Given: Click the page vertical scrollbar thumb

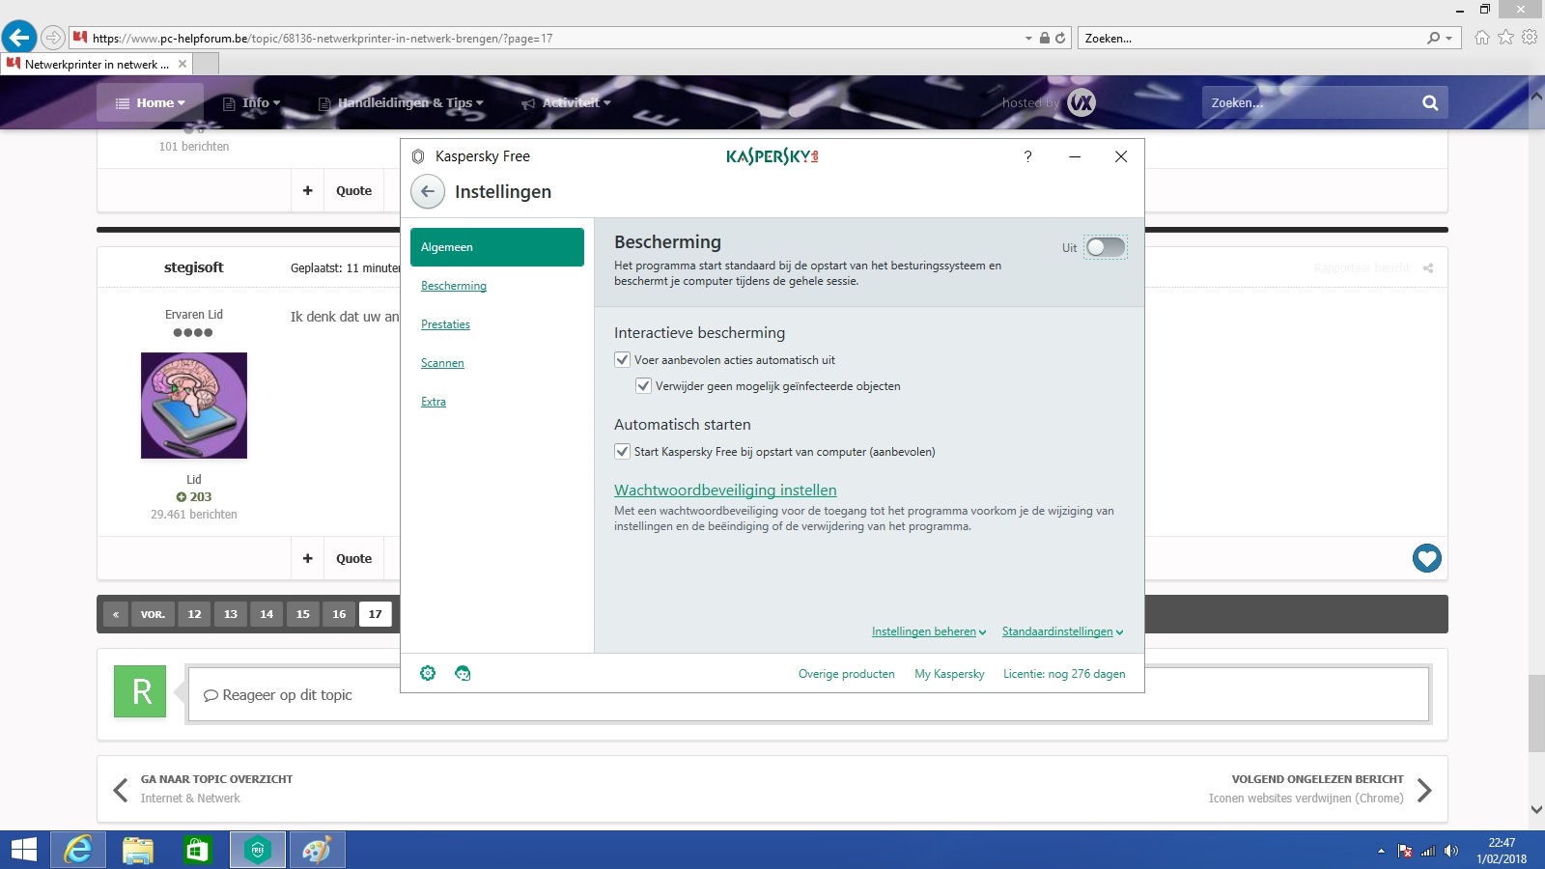Looking at the screenshot, I should 1536,714.
